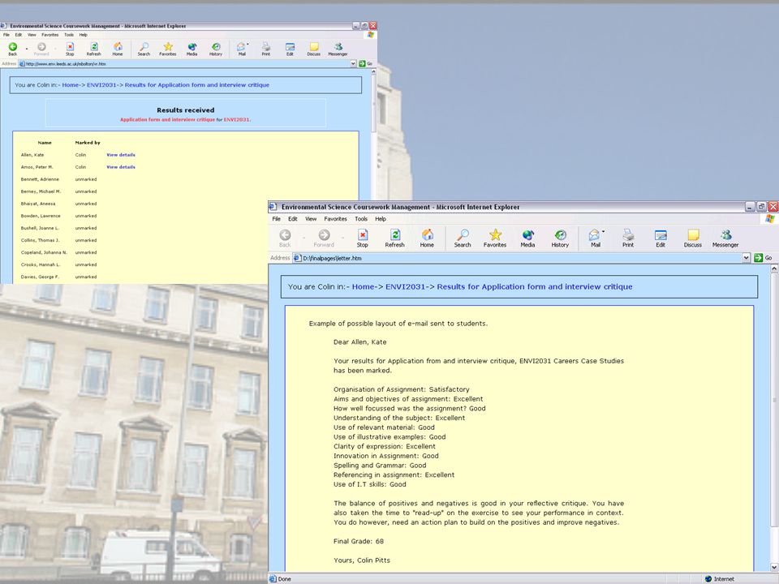Viewport: 779px width, 584px height.
Task: Click Go button in background window address bar
Action: [366, 63]
